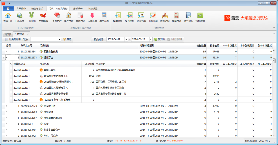
Task: Open 套餐管理 package management icon
Action: pos(57,17)
